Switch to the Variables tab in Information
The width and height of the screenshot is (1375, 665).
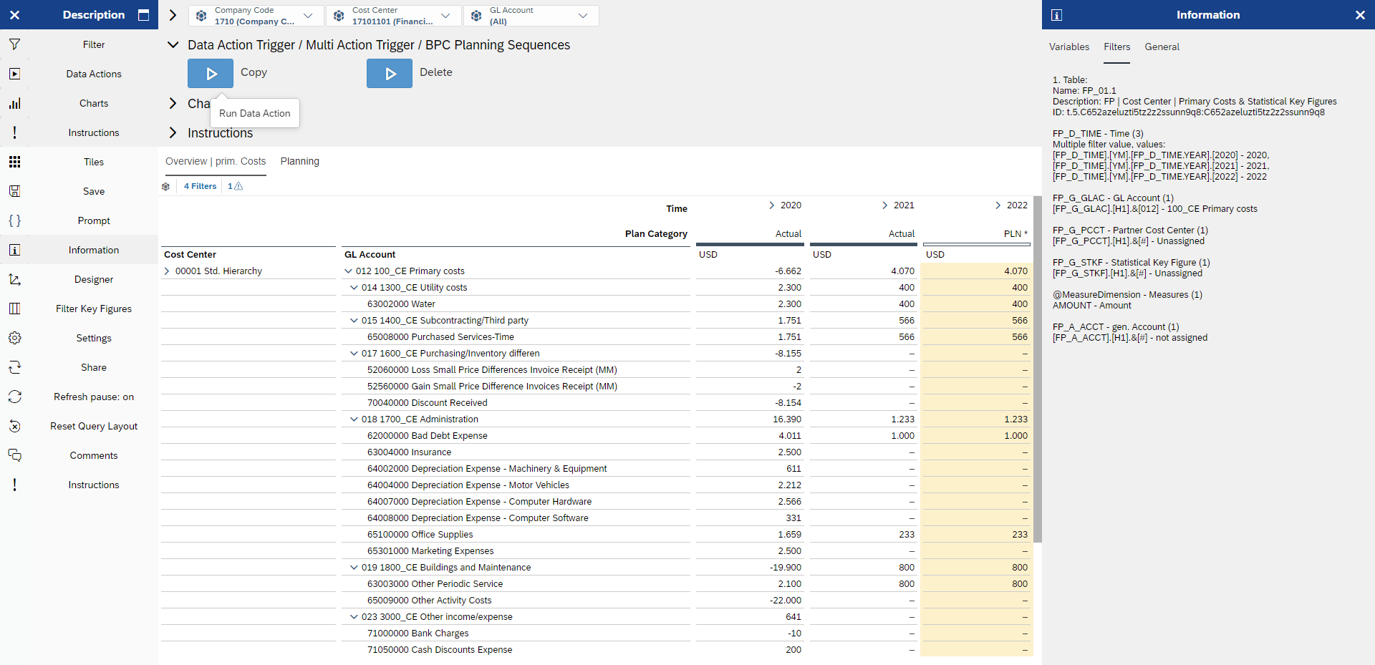tap(1068, 47)
